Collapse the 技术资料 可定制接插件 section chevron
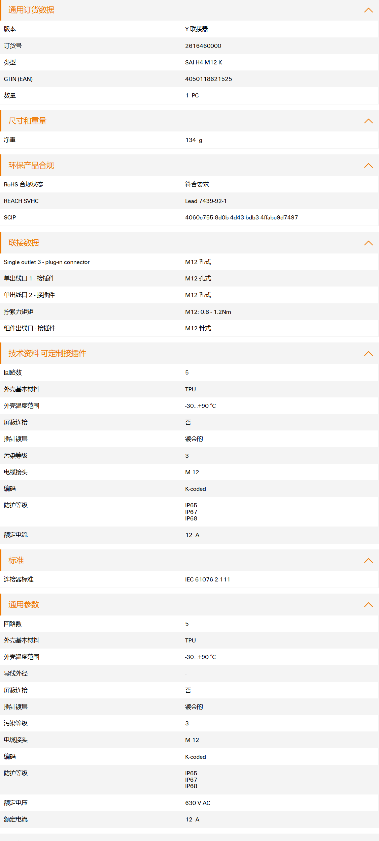The image size is (379, 841). pyautogui.click(x=369, y=354)
